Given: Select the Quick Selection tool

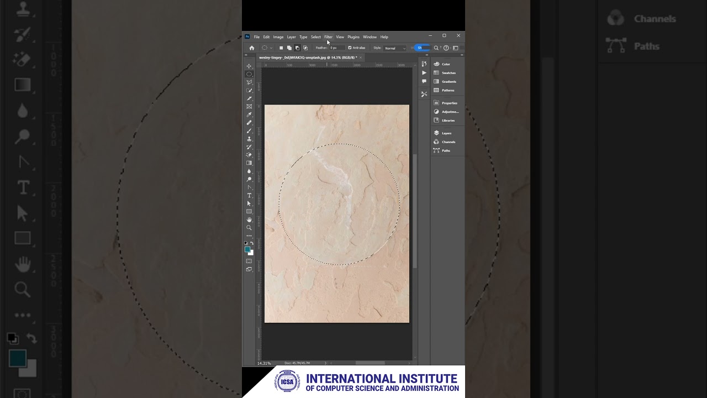Looking at the screenshot, I should [x=249, y=90].
